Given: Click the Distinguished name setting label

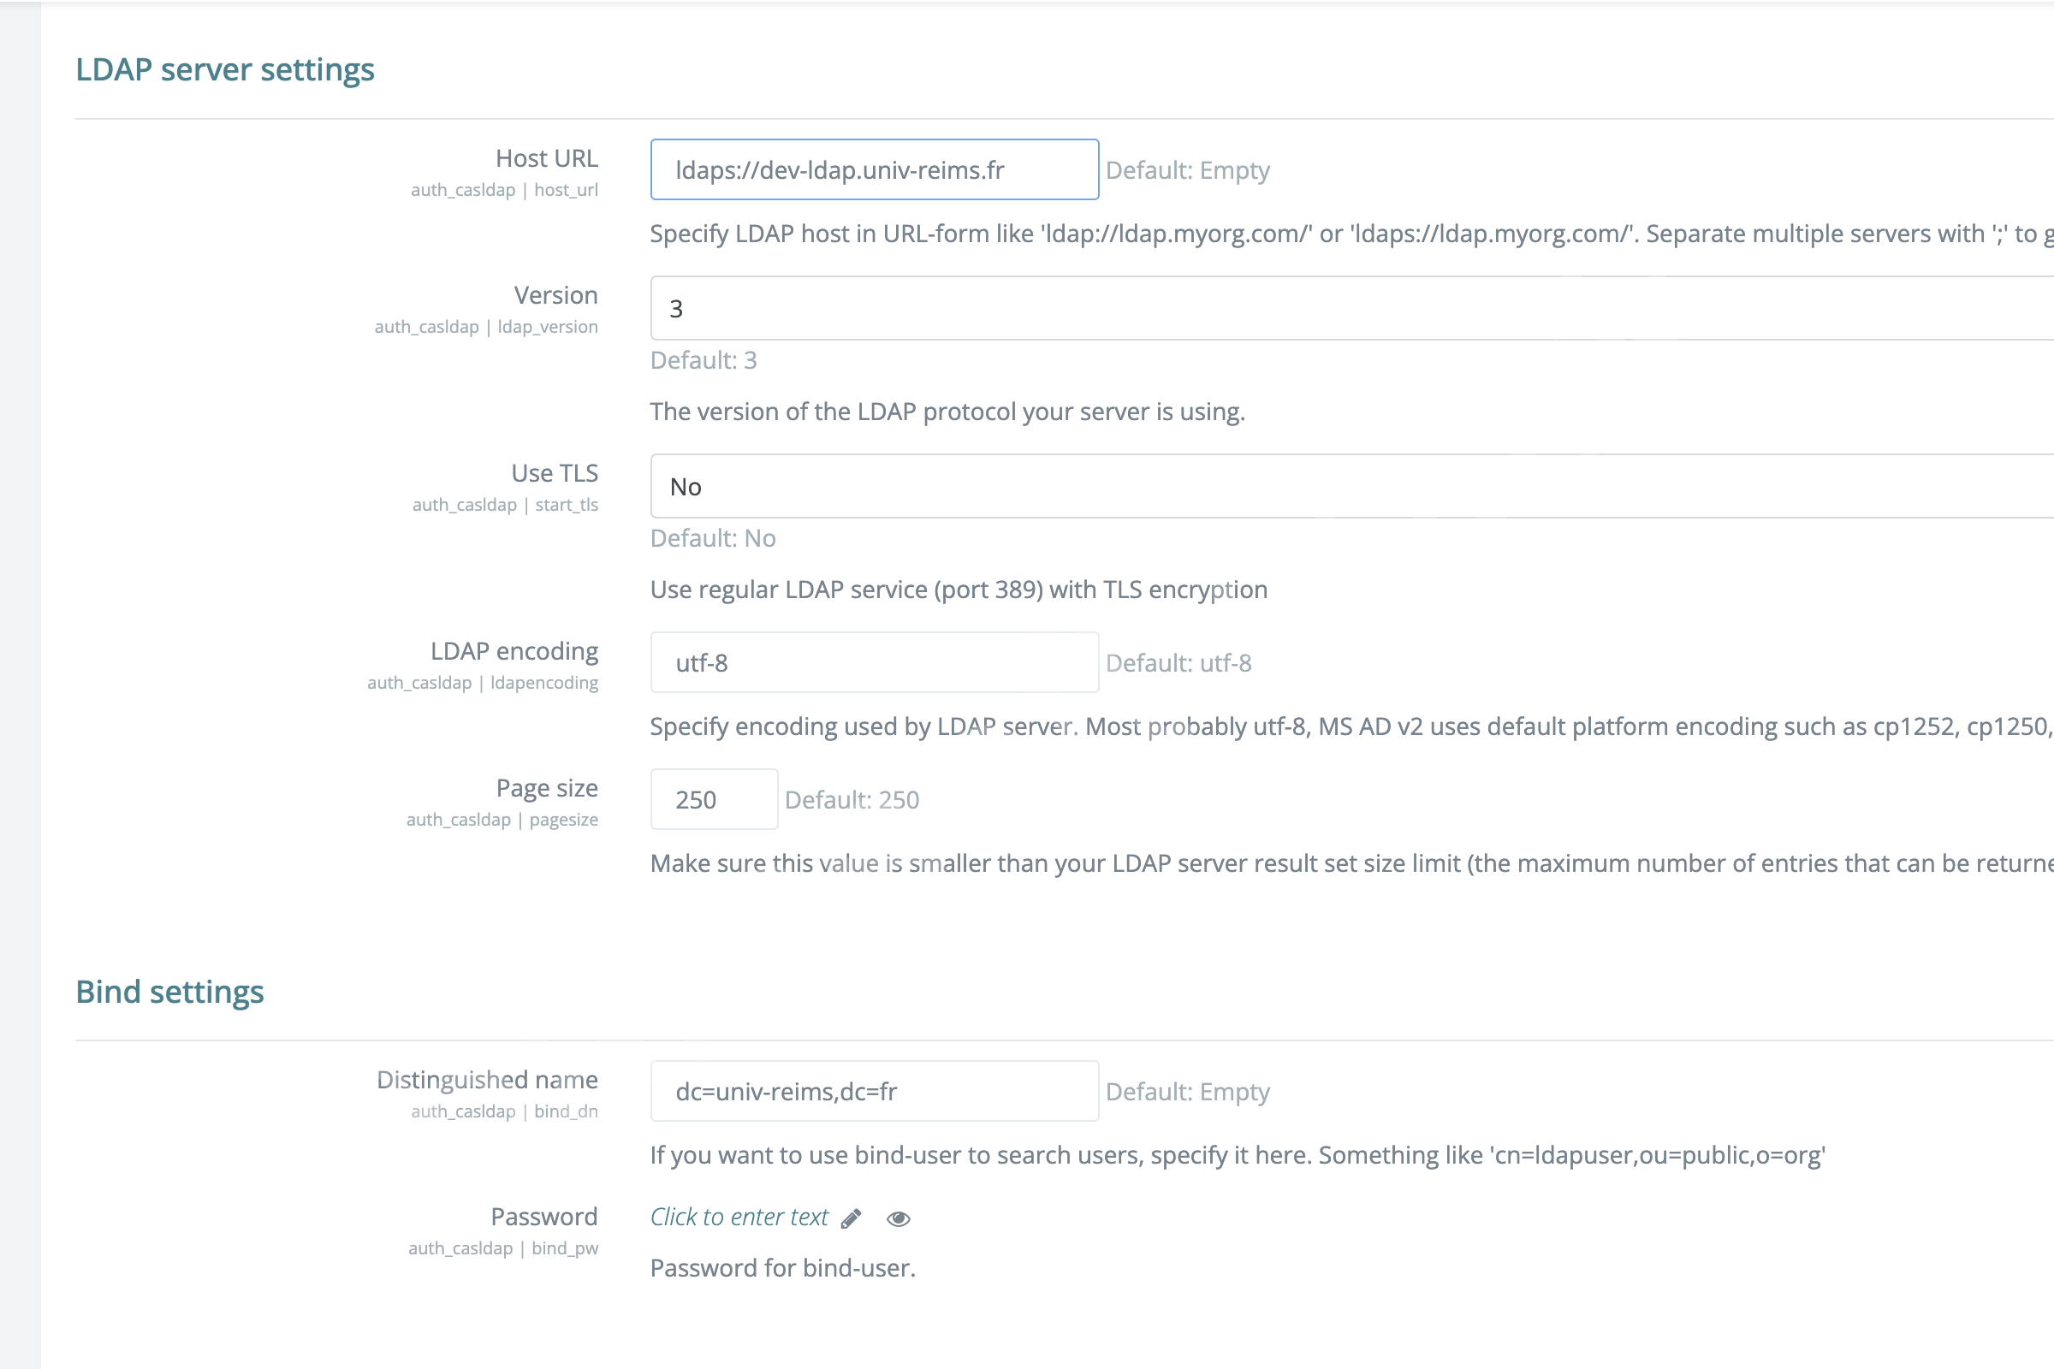Looking at the screenshot, I should click(x=487, y=1080).
